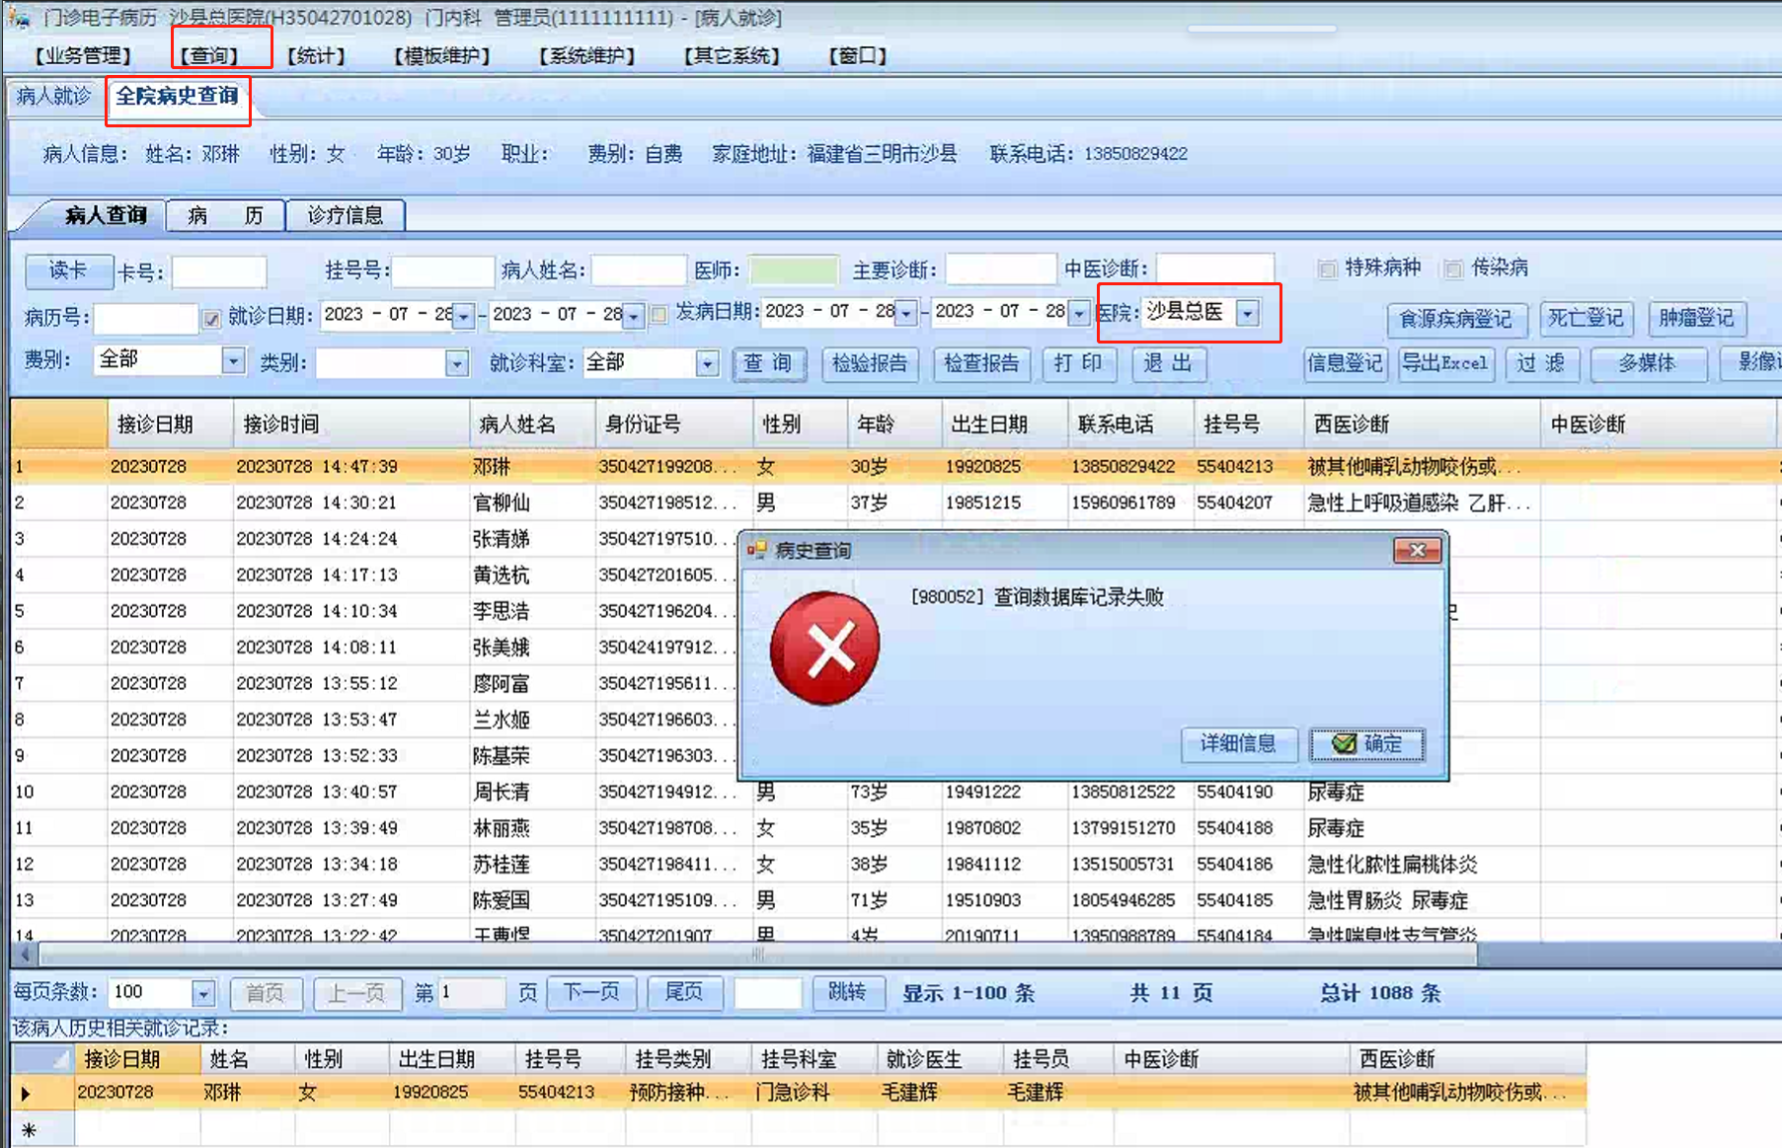Focus the 挂号号 search input field
This screenshot has width=1782, height=1148.
click(443, 271)
